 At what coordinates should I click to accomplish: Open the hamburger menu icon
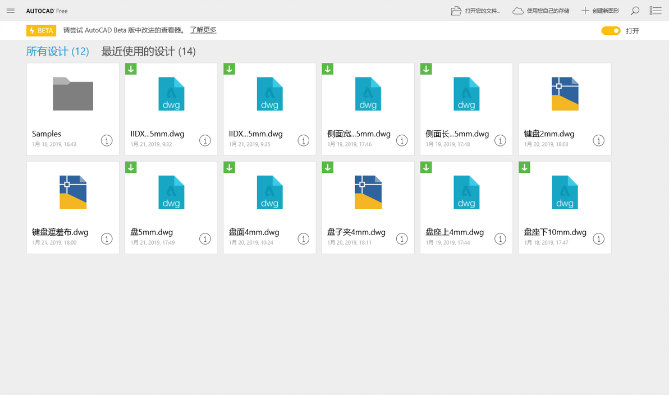point(11,11)
